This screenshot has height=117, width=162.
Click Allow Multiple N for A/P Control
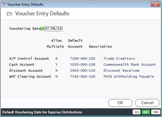coord(56,58)
